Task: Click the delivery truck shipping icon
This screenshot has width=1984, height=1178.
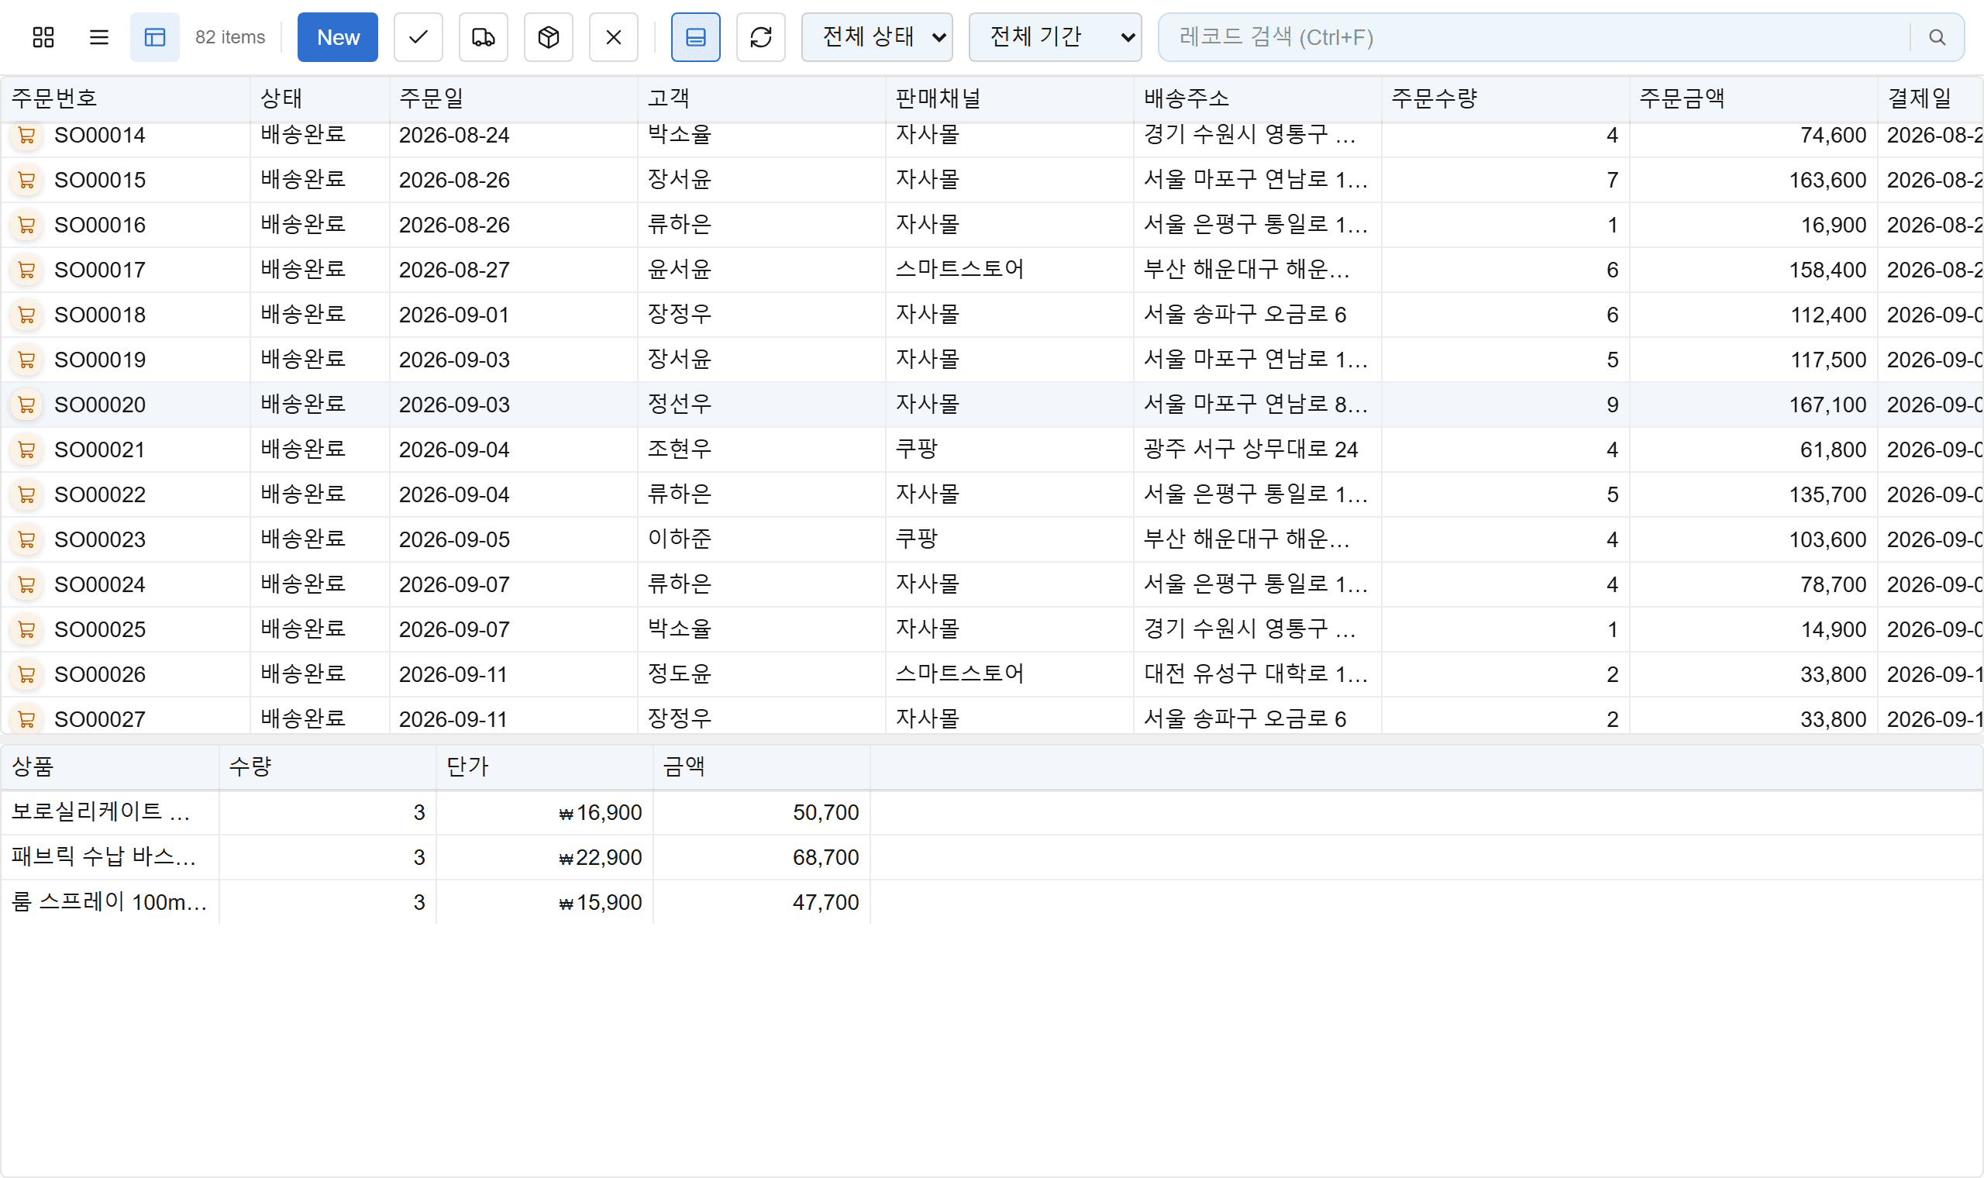Action: click(x=484, y=37)
